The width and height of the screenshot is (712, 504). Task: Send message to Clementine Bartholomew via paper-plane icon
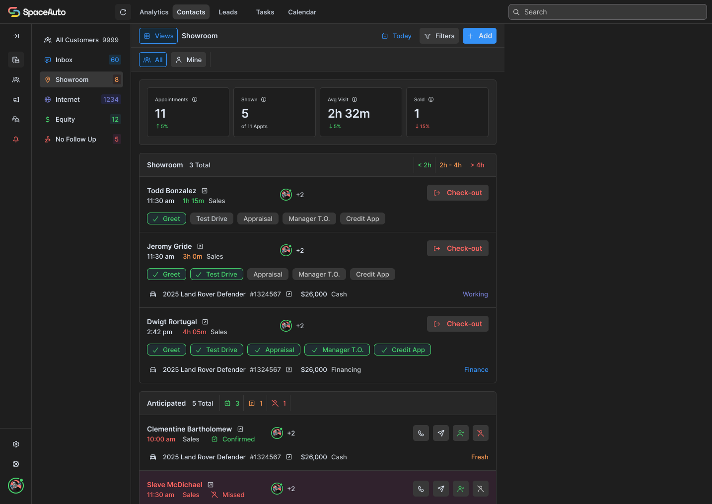pos(441,433)
